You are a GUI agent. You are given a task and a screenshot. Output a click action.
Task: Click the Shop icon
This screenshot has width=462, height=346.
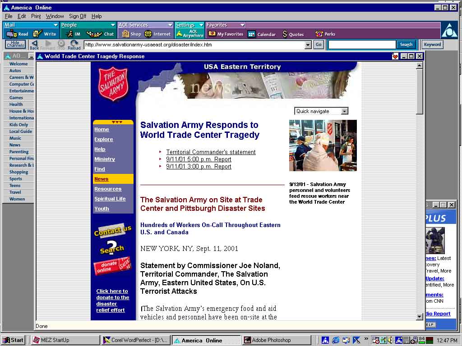(x=131, y=34)
